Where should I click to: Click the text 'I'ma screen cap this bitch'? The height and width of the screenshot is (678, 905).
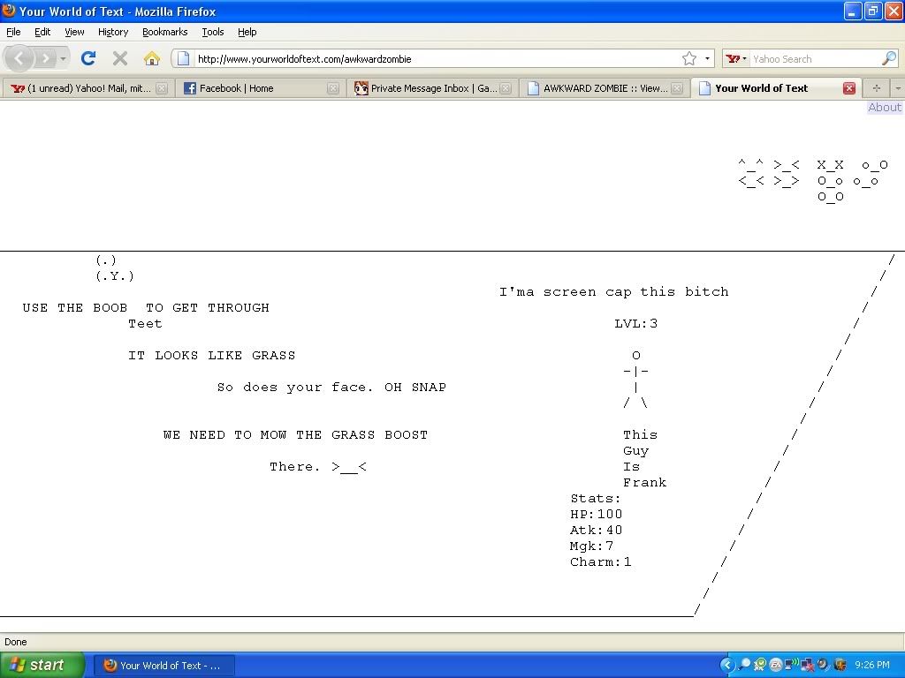614,291
